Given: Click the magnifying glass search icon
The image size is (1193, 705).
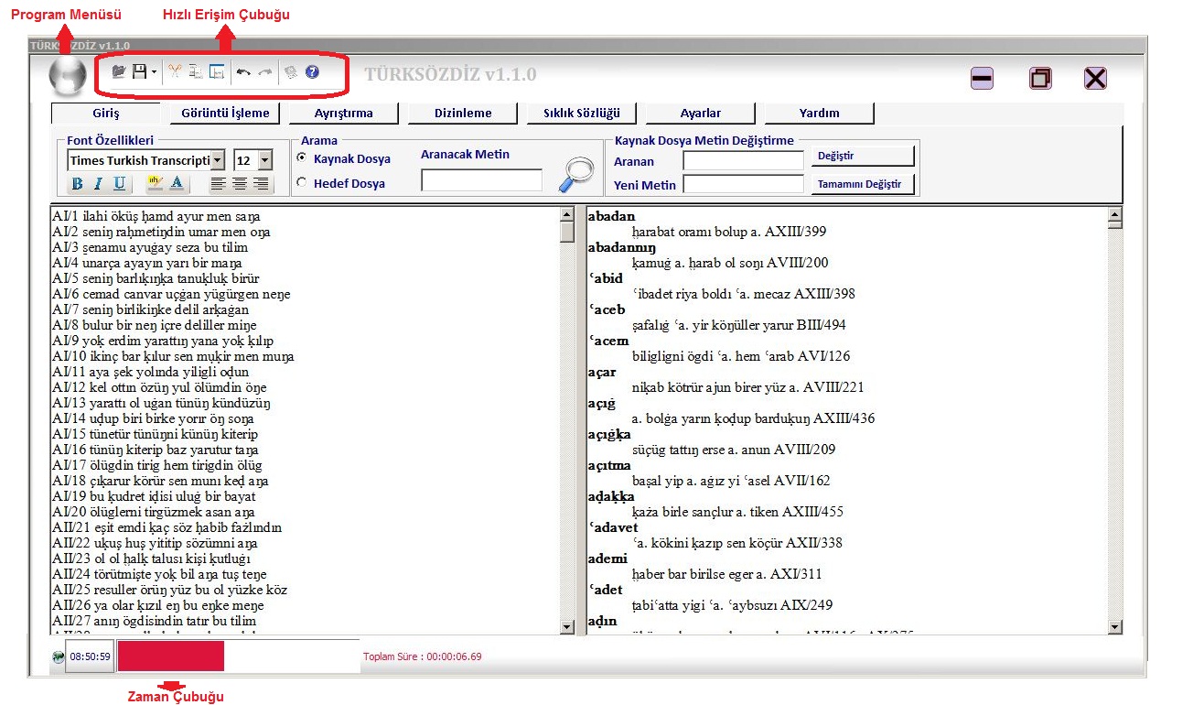Looking at the screenshot, I should pyautogui.click(x=576, y=176).
